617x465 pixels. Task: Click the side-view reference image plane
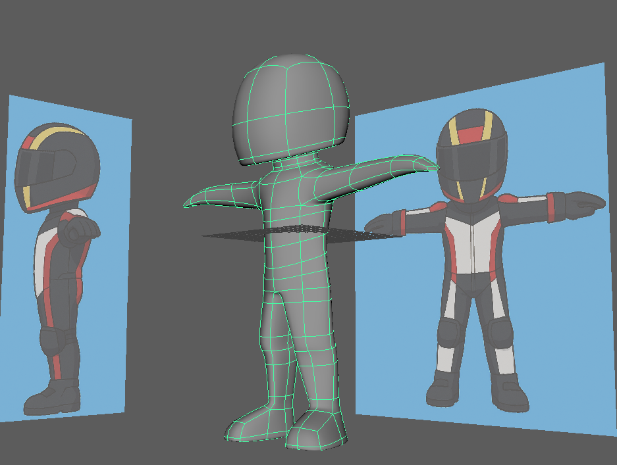65,258
